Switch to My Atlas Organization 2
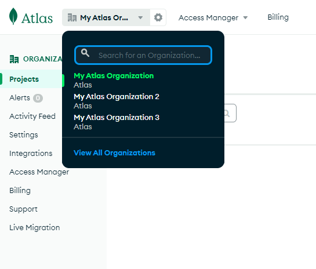 click(117, 101)
